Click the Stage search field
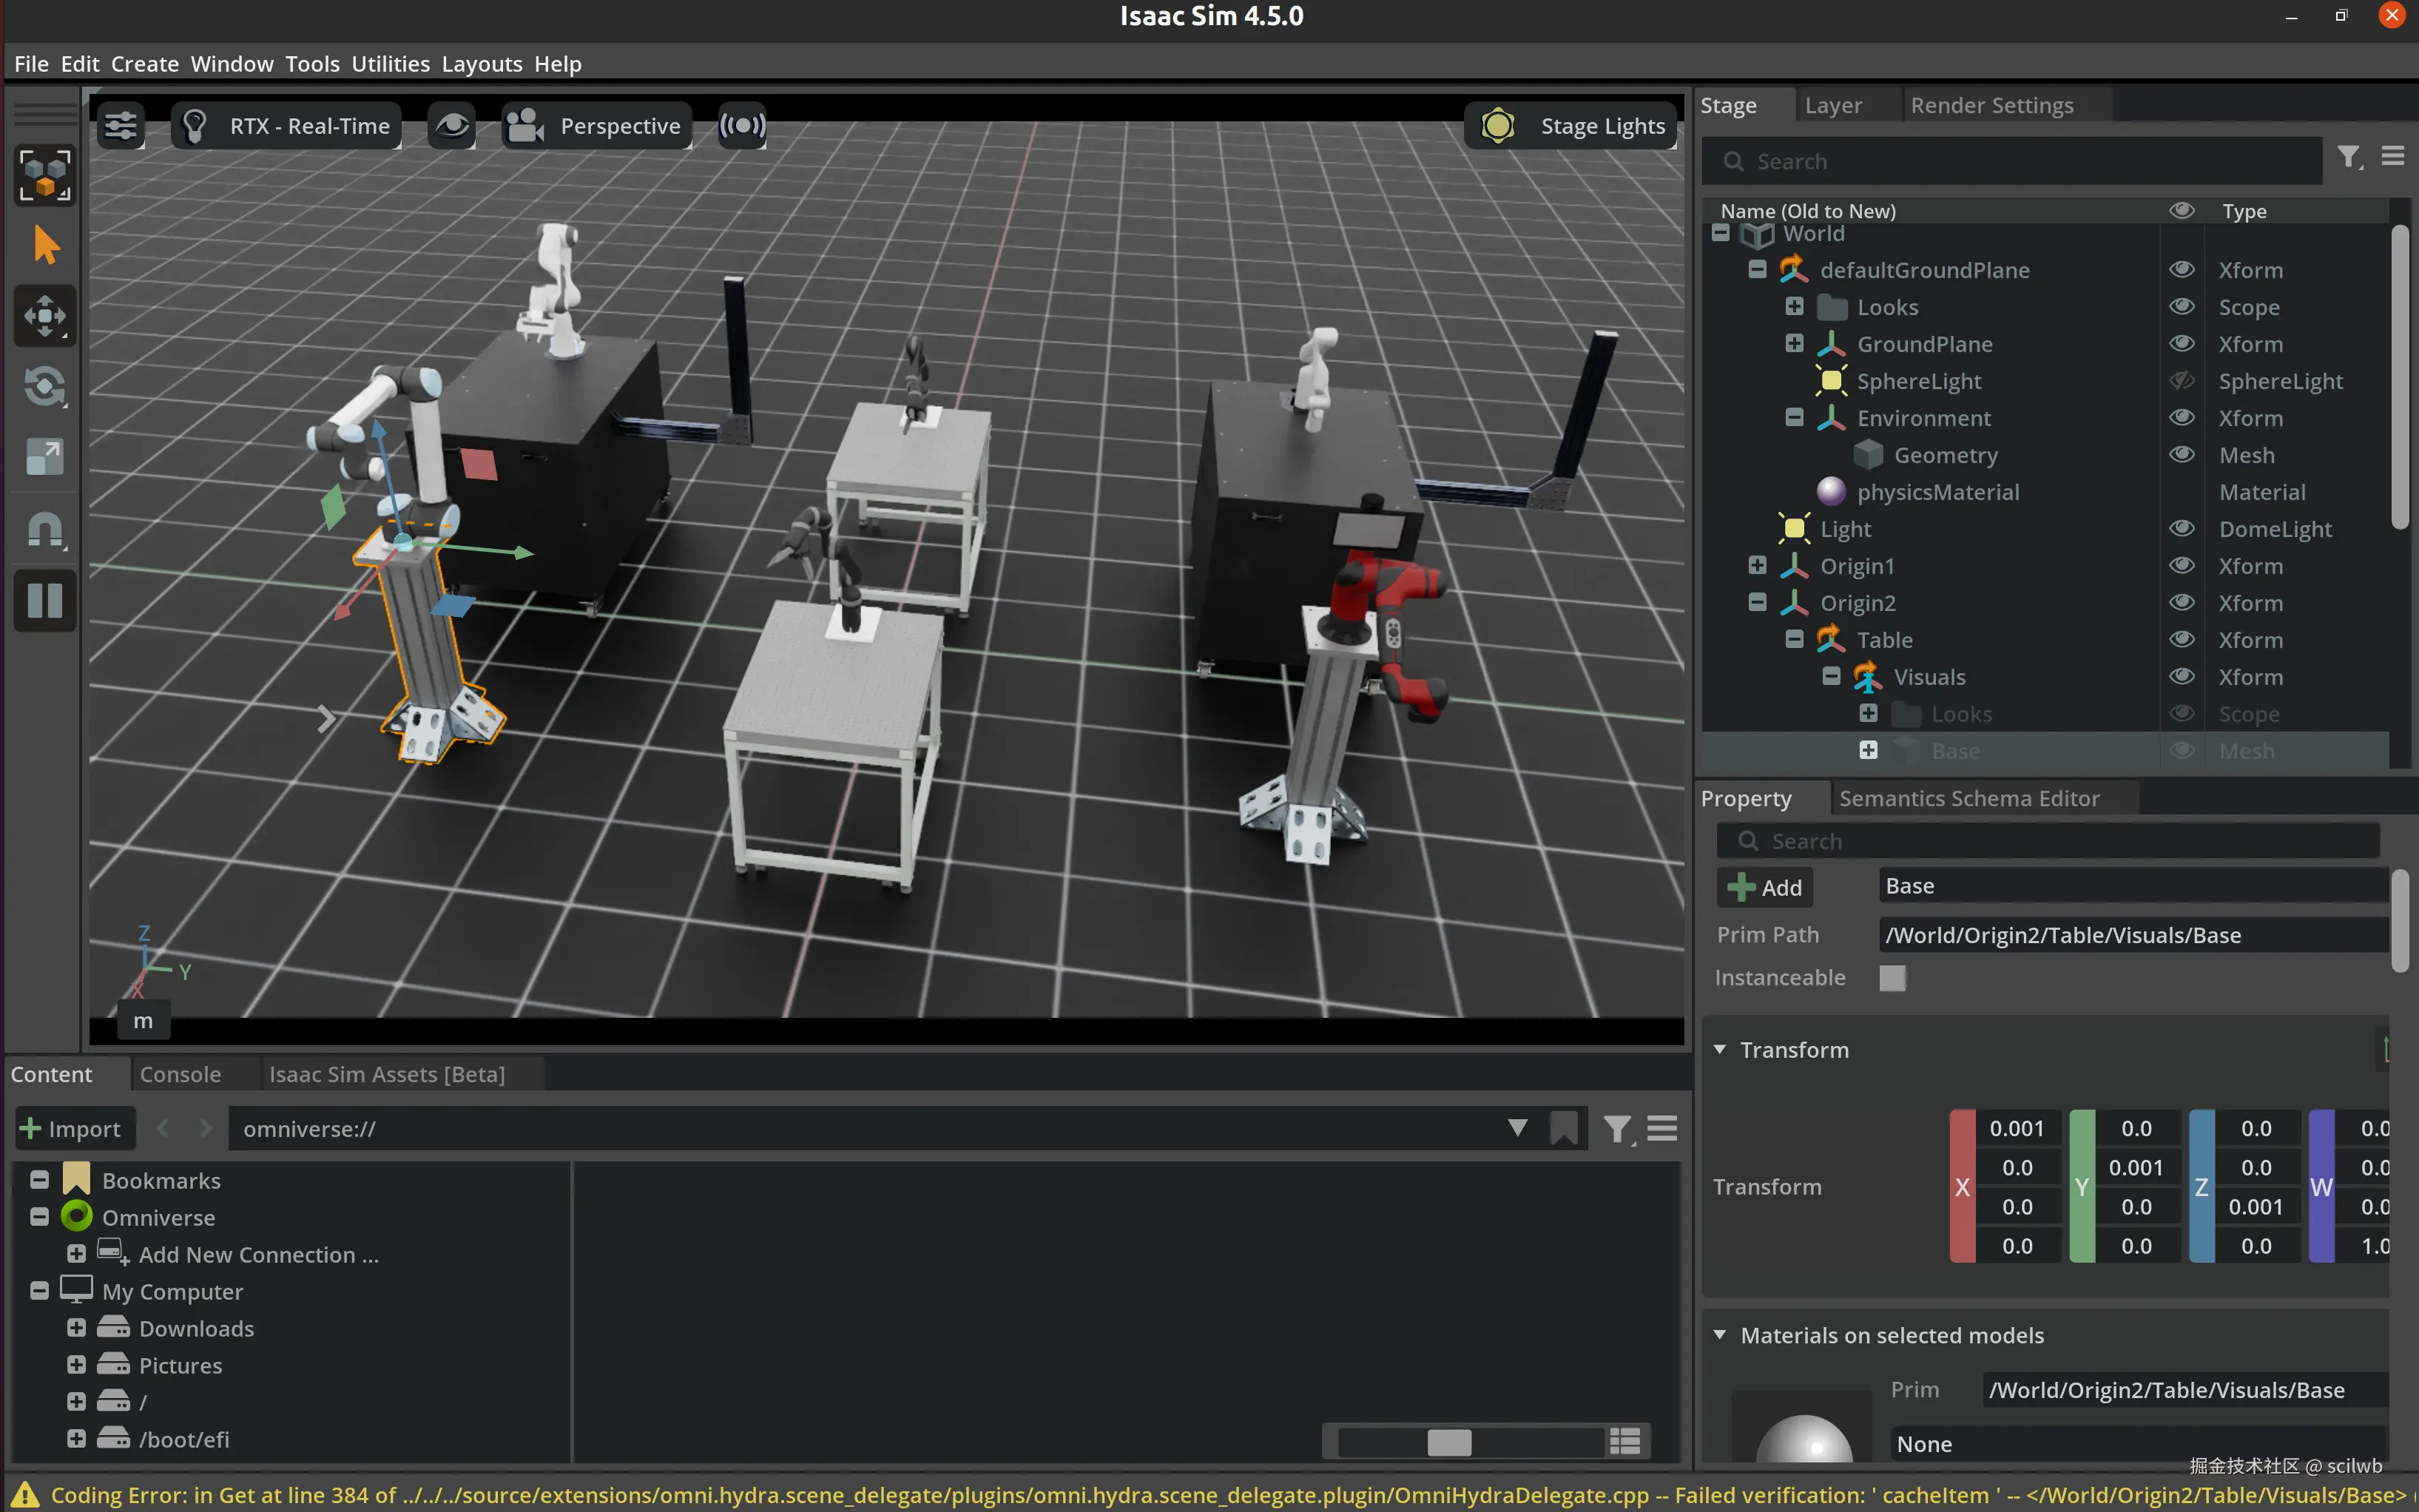Screen dimensions: 2419x1512 2012,161
